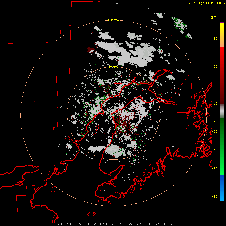226x226 pixels.
Task: Click the NEXLAB-College of DuPage title text
Action: pos(201,3)
